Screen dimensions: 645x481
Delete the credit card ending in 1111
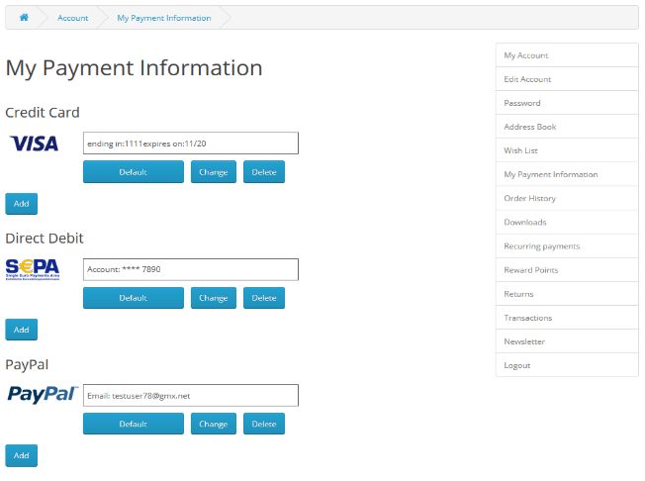(x=264, y=172)
